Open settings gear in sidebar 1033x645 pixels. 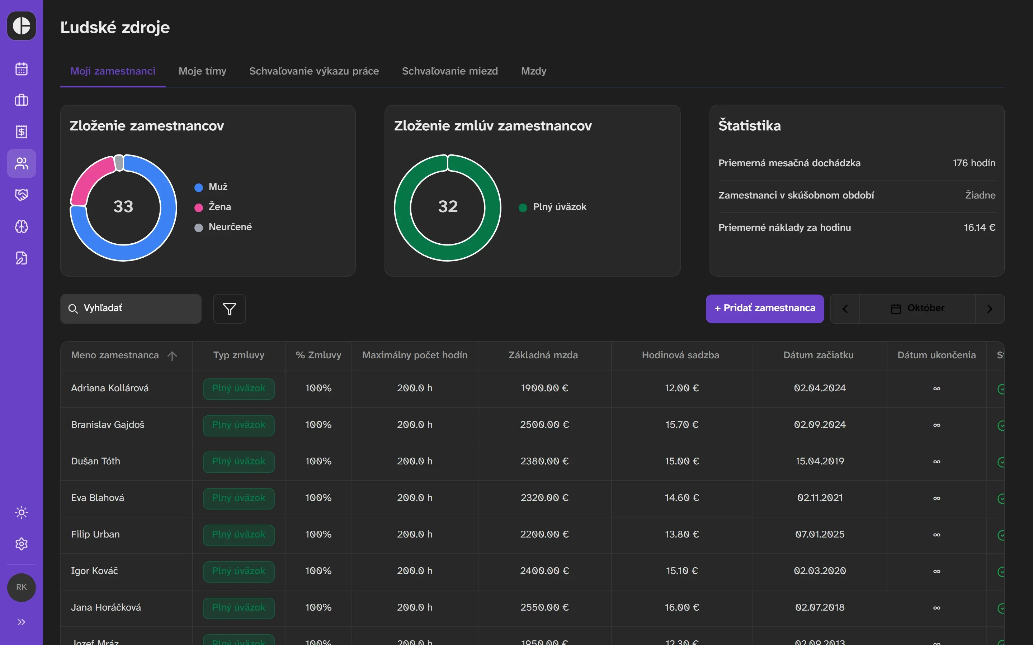22,544
